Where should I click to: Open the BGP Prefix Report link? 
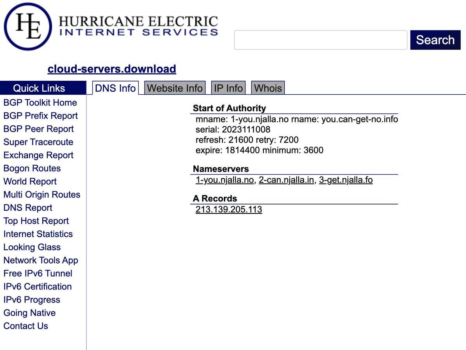40,116
